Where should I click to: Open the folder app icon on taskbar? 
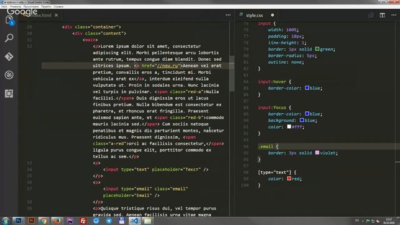tap(147, 221)
